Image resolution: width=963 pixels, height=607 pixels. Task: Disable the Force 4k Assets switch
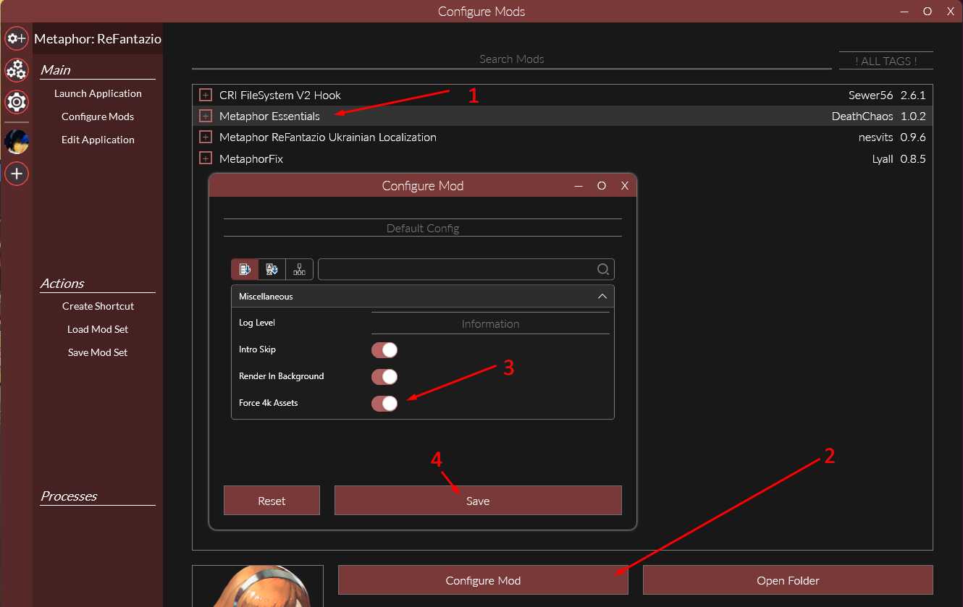coord(384,404)
